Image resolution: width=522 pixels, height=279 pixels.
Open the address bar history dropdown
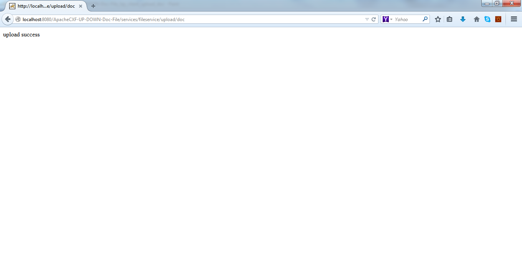367,19
